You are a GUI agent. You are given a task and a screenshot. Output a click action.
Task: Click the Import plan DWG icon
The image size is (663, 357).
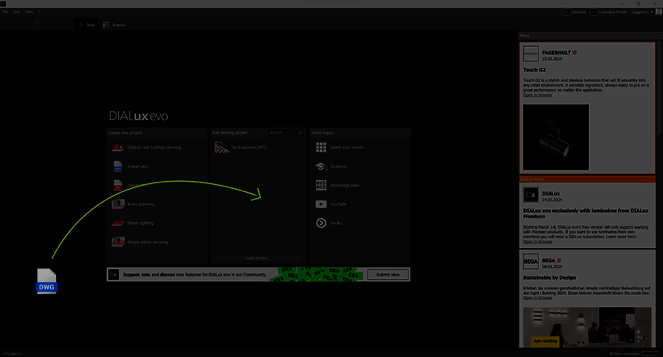118,166
